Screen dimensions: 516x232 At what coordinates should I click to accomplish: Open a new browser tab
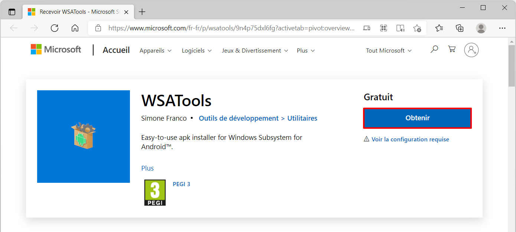(142, 12)
